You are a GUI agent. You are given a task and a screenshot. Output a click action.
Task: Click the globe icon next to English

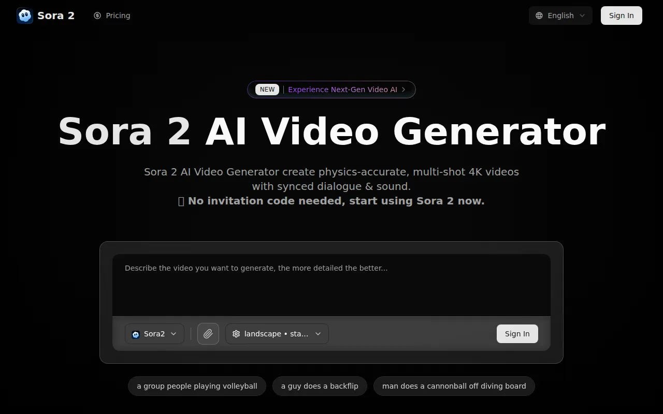pyautogui.click(x=539, y=16)
